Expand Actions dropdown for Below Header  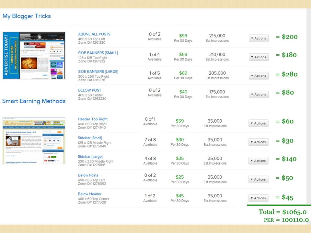[258, 198]
